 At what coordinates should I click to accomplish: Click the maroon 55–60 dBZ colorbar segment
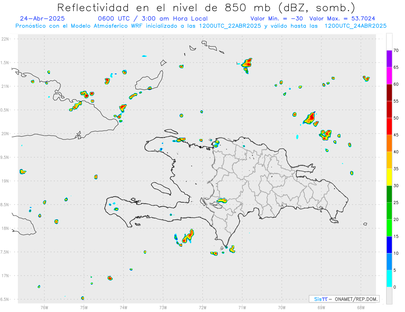[x=389, y=93]
